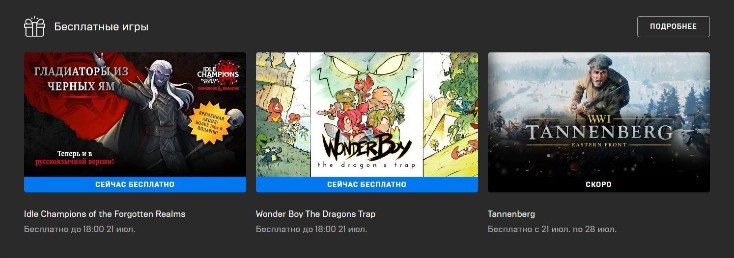
Task: Click Wonder Boy free-until 21 июл. text
Action: pos(311,229)
